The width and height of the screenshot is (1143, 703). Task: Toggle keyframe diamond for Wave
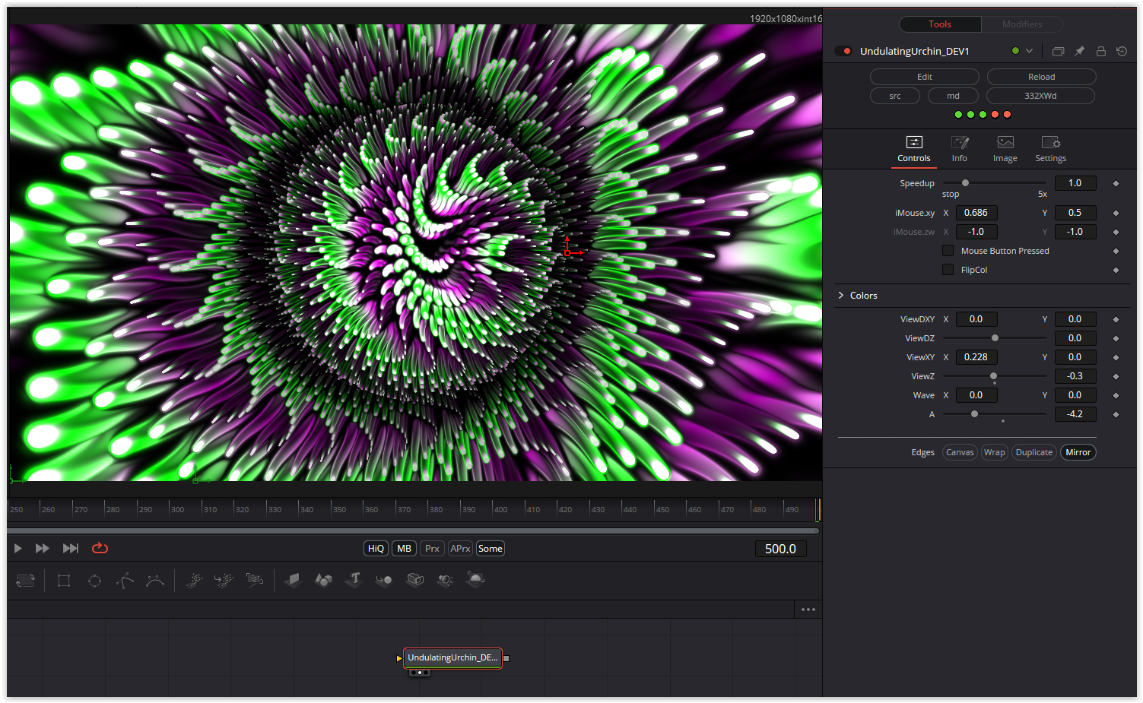tap(1116, 395)
